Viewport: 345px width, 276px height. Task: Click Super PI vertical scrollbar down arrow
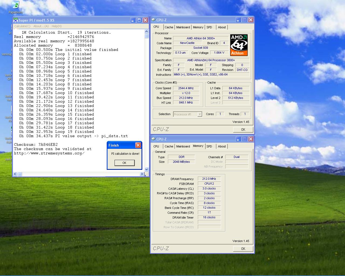coord(147,170)
